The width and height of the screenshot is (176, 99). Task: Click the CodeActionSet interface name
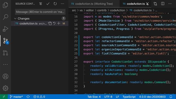[122, 62]
